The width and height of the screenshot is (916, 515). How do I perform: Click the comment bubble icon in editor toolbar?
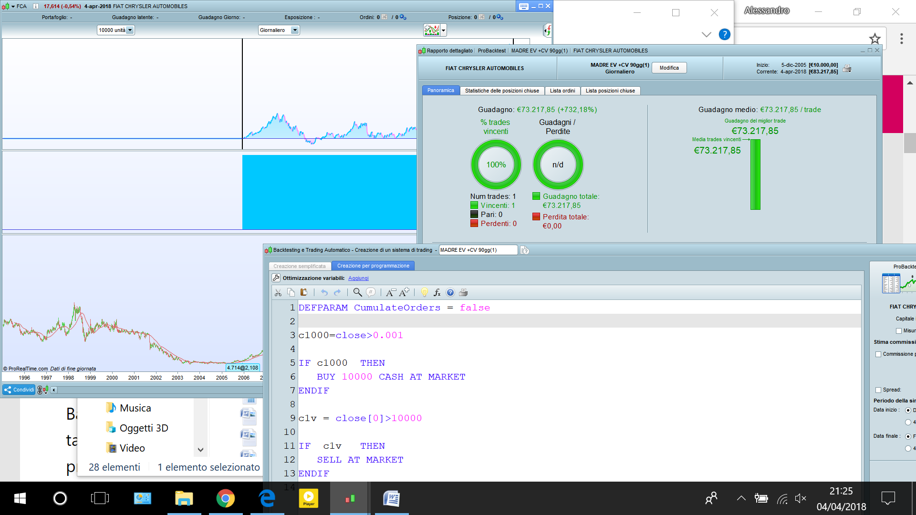tap(371, 292)
